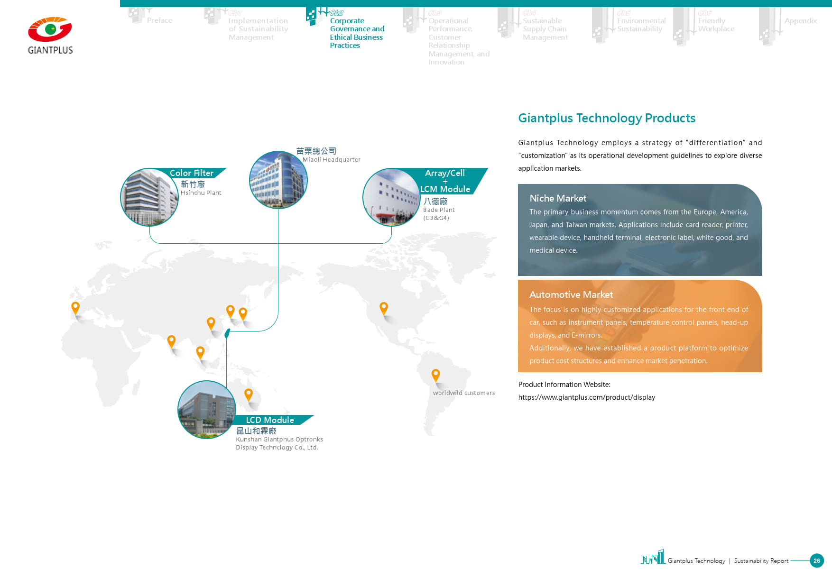This screenshot has height=588, width=832.
Task: Select the Hsinchu Plant circular photo
Action: [149, 197]
